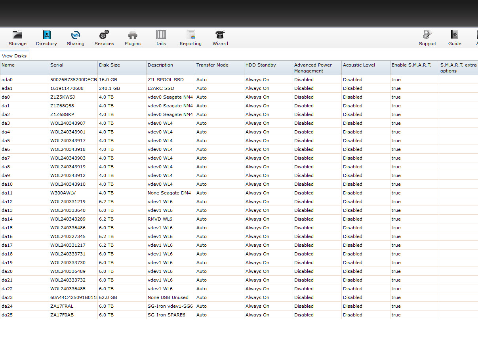The height and width of the screenshot is (360, 478).
Task: Select disk da19 name cell
Action: [24, 263]
